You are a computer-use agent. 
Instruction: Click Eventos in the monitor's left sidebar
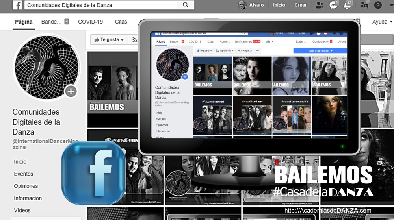(161, 119)
